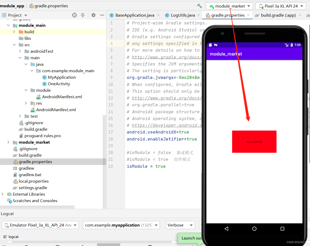
Task: Expand the test folder
Action: (x=20, y=116)
